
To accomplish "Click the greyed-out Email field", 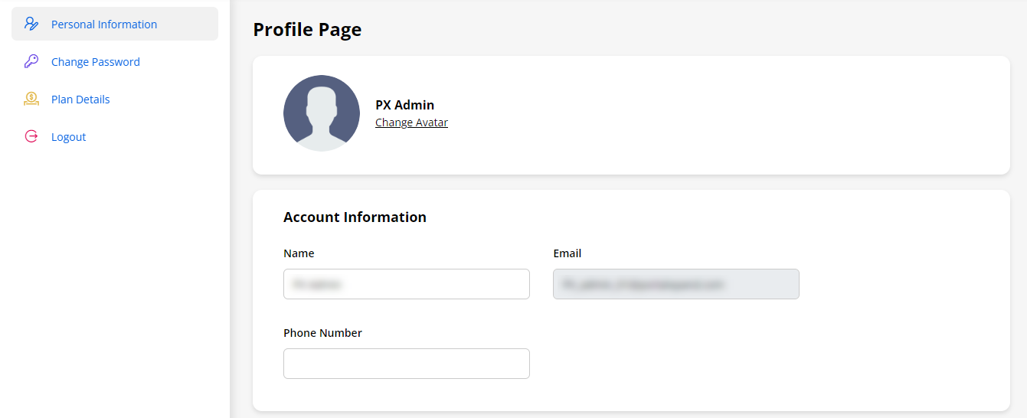I will [675, 284].
